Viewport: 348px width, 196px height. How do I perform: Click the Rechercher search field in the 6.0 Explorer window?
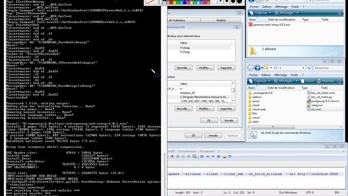[328, 68]
